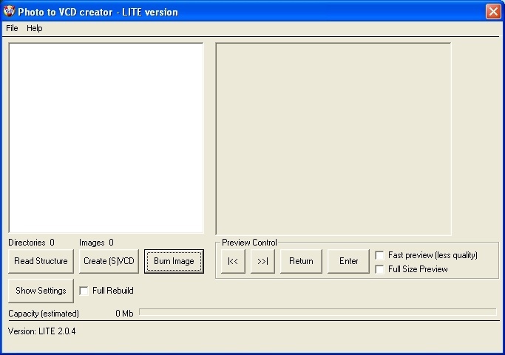Click the Enter preview button
This screenshot has width=505, height=355.
point(348,261)
